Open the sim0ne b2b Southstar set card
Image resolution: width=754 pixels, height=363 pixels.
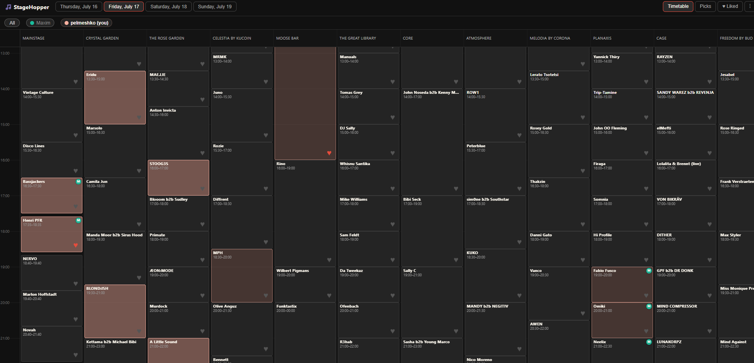coord(495,222)
